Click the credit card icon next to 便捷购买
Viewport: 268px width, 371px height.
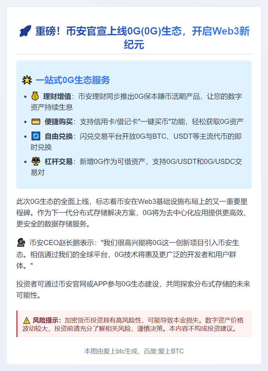pos(36,122)
